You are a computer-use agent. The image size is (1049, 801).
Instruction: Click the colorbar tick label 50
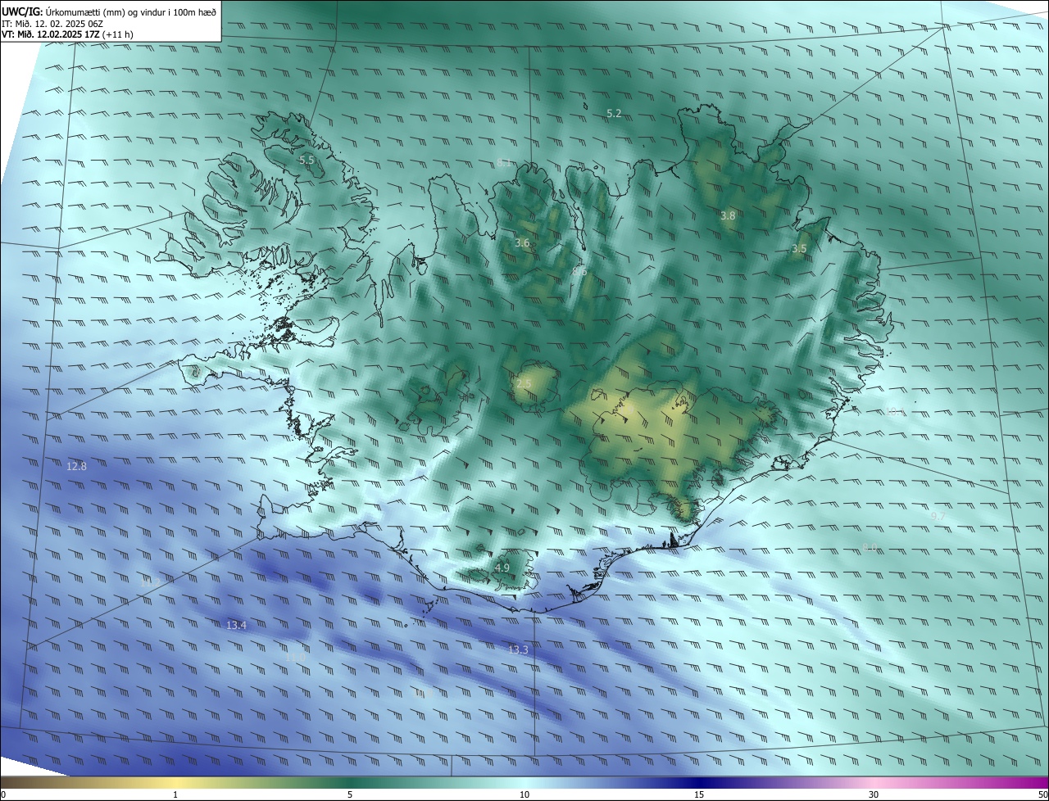tap(1042, 794)
